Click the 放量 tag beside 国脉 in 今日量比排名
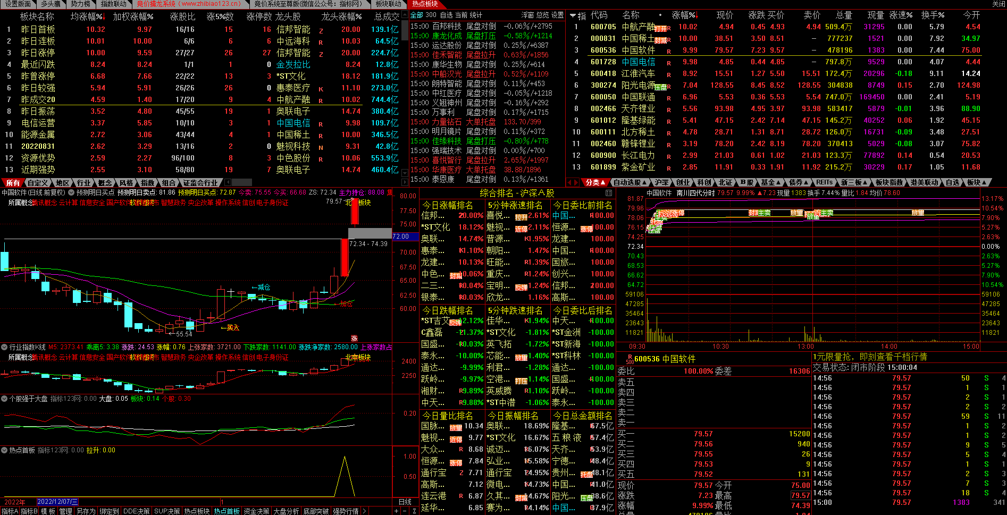The image size is (1007, 515). point(456,427)
